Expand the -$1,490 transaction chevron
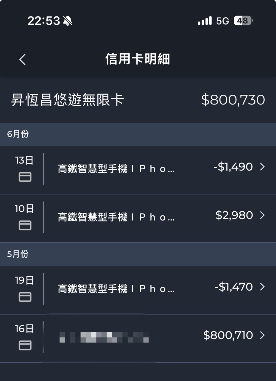This screenshot has height=381, width=276. 262,167
